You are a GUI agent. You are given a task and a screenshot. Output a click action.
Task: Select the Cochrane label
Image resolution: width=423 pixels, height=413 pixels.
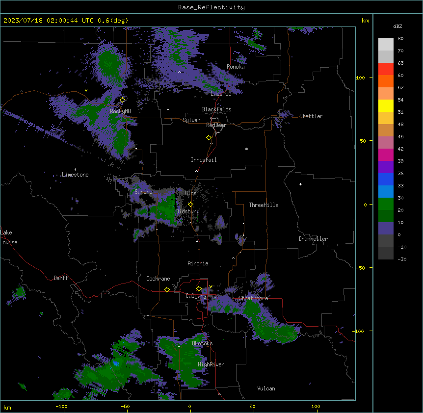(x=158, y=279)
